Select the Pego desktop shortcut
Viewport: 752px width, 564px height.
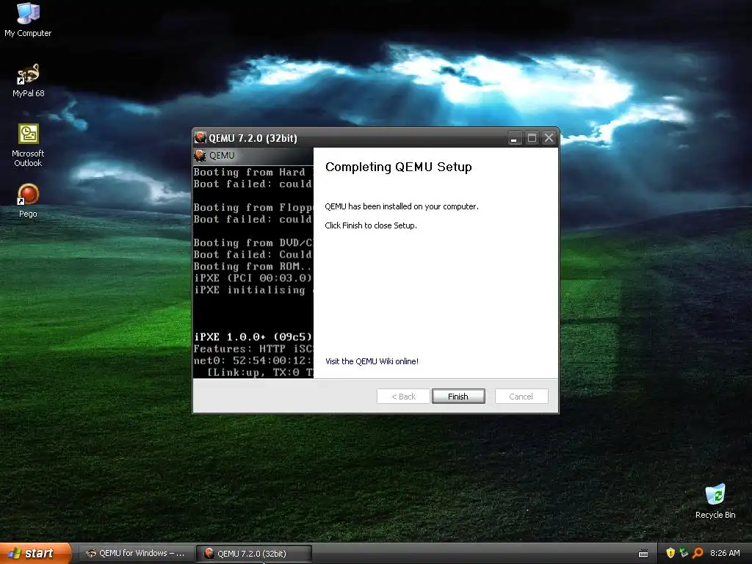tap(28, 200)
